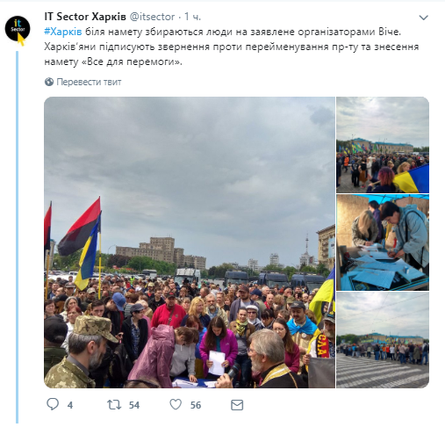The width and height of the screenshot is (445, 427).
Task: Click the envelope direct message icon
Action: pos(237,405)
